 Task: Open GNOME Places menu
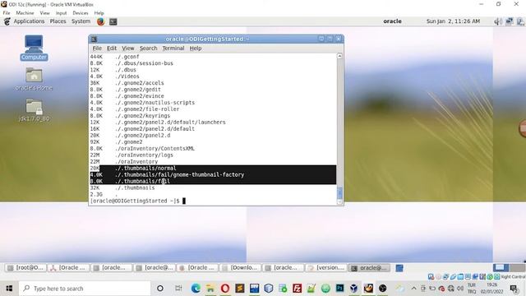[x=58, y=21]
